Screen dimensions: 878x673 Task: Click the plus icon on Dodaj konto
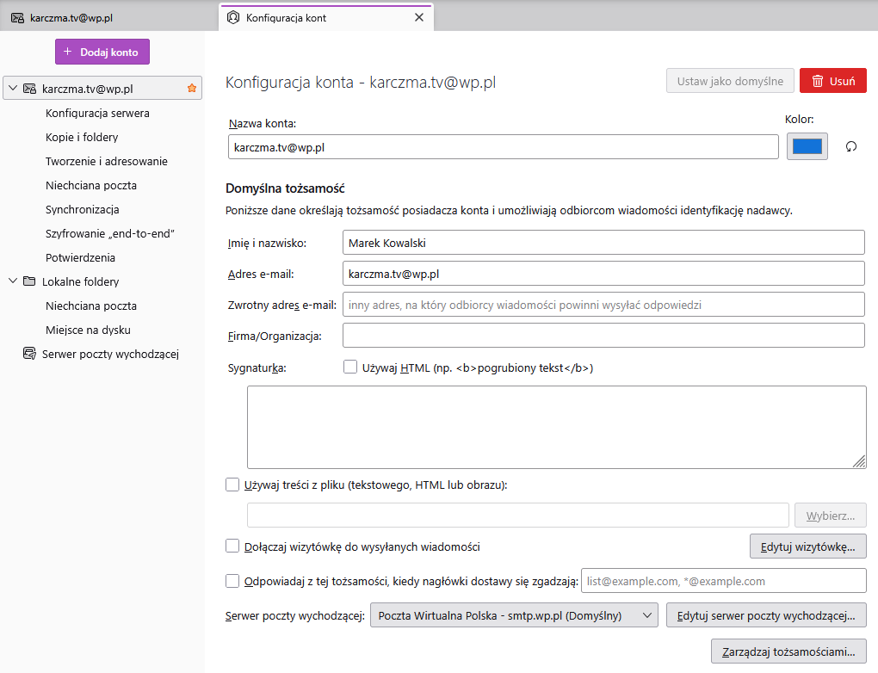coord(68,52)
